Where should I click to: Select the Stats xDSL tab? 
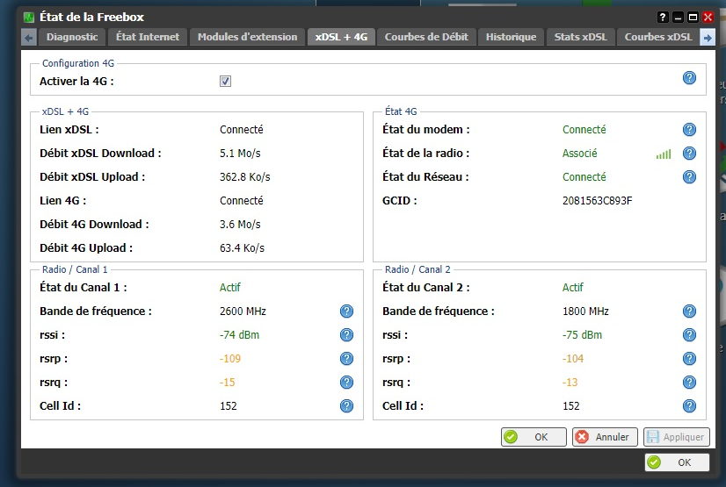click(580, 37)
